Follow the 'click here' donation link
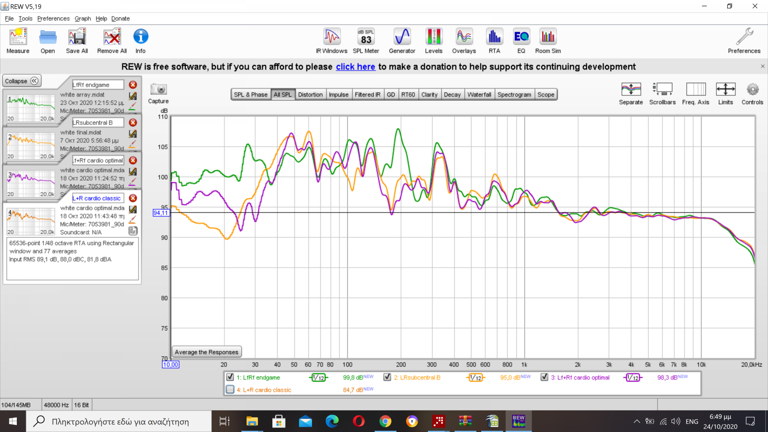Image resolution: width=768 pixels, height=432 pixels. pos(355,67)
